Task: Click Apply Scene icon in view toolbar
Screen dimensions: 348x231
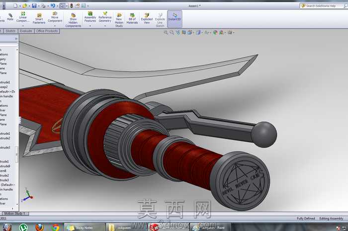Action: (x=221, y=33)
